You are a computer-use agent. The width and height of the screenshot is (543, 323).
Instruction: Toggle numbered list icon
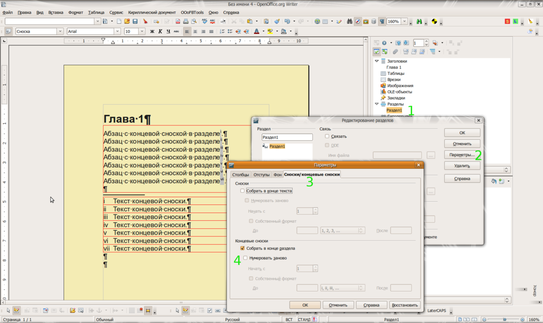click(222, 31)
